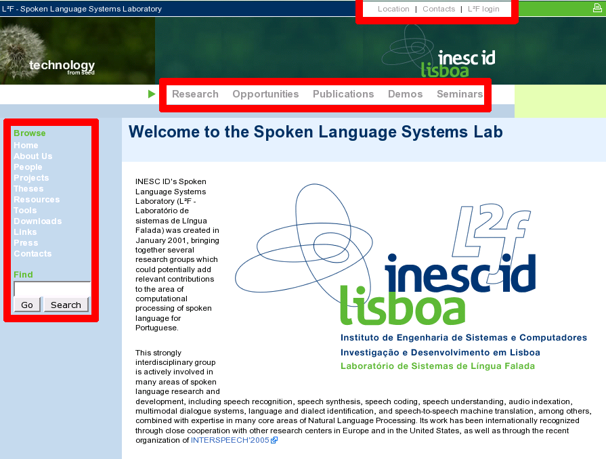Open the Downloads page
Viewport: 606px width, 459px height.
point(37,221)
